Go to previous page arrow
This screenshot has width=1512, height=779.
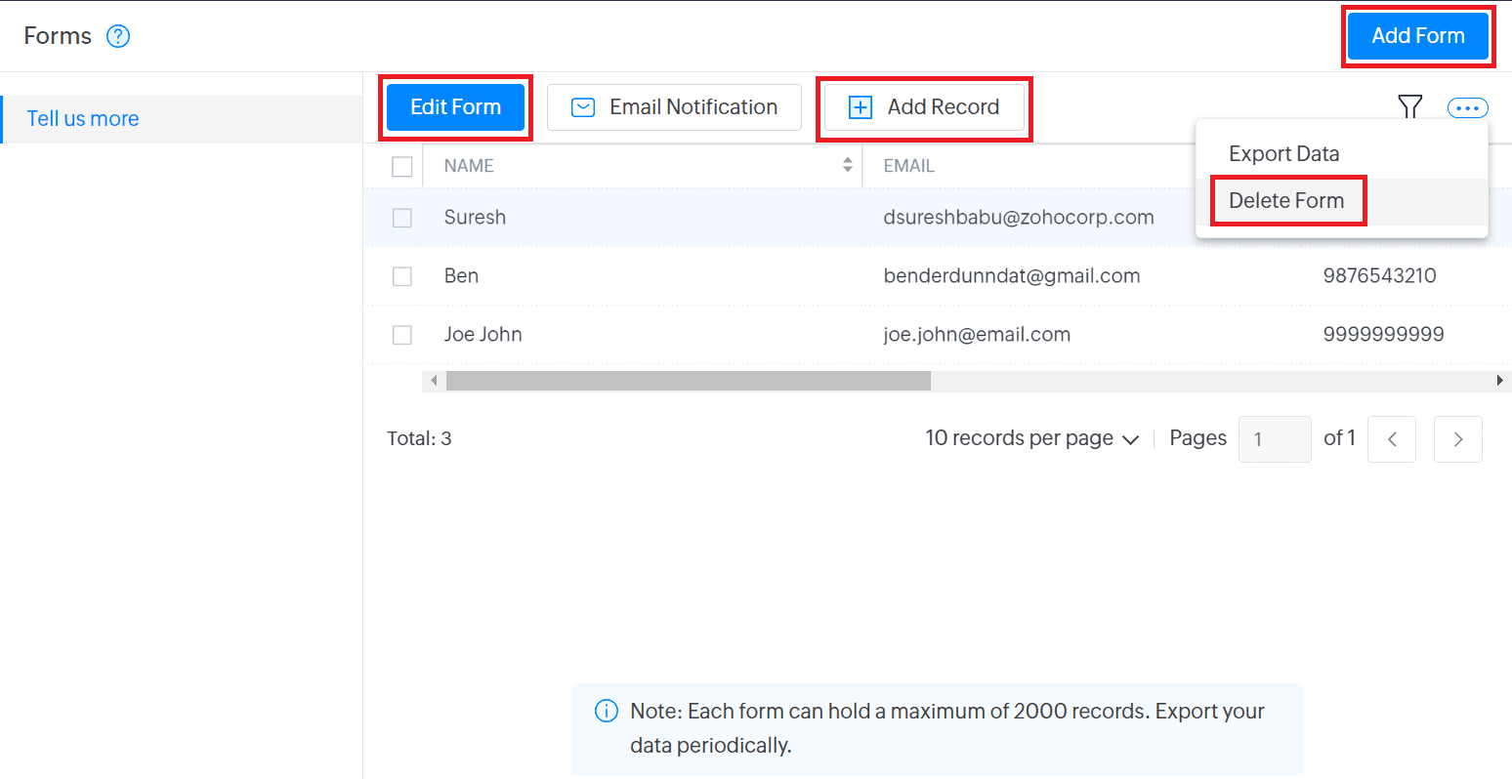pos(1392,439)
